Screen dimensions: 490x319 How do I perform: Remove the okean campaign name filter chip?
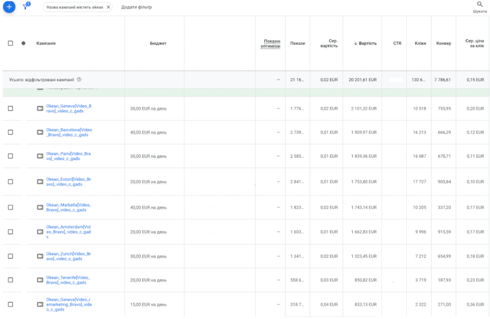109,7
